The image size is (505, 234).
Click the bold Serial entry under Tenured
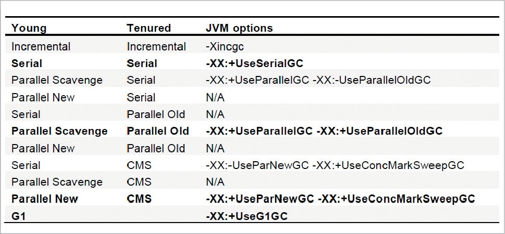142,63
